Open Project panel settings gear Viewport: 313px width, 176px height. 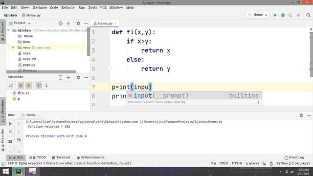78,23
